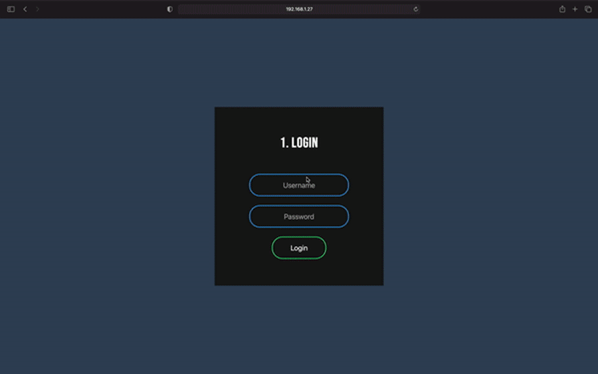Focus the Password input field
The height and width of the screenshot is (374, 598).
pyautogui.click(x=298, y=217)
